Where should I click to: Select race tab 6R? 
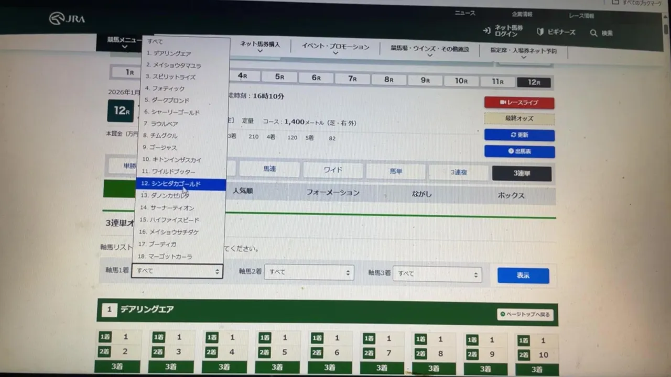pos(316,77)
